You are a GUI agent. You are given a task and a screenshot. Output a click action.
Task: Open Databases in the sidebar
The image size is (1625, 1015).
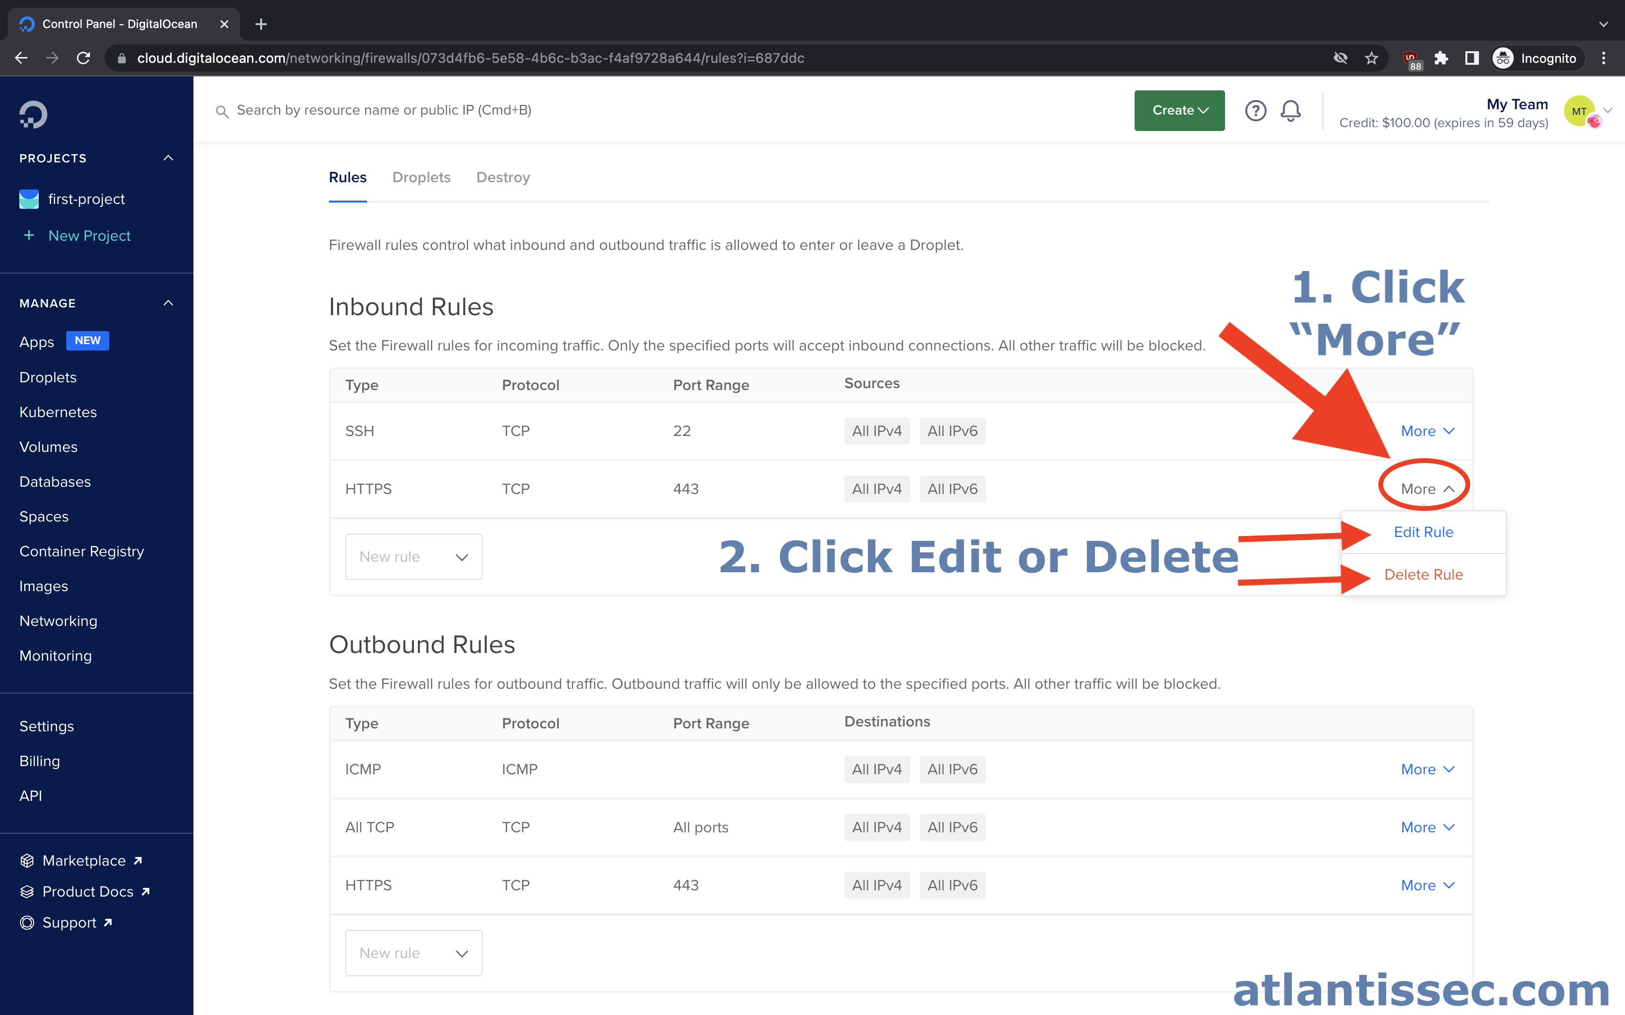[55, 482]
